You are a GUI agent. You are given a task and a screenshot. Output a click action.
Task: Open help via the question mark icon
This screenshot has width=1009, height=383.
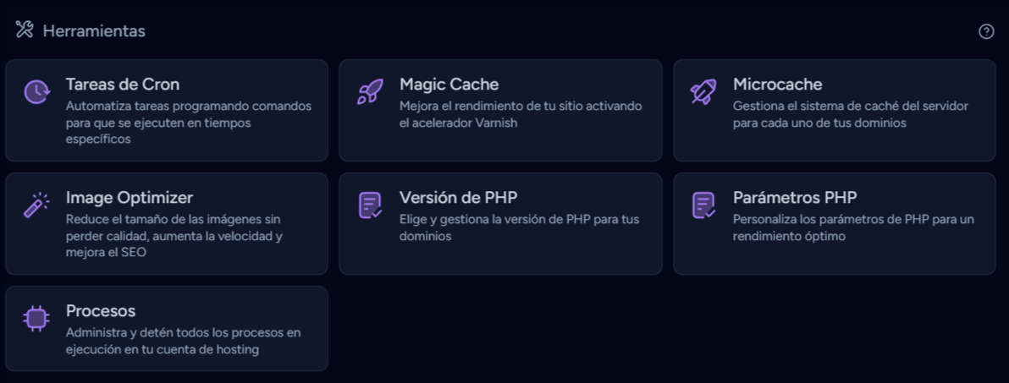986,31
